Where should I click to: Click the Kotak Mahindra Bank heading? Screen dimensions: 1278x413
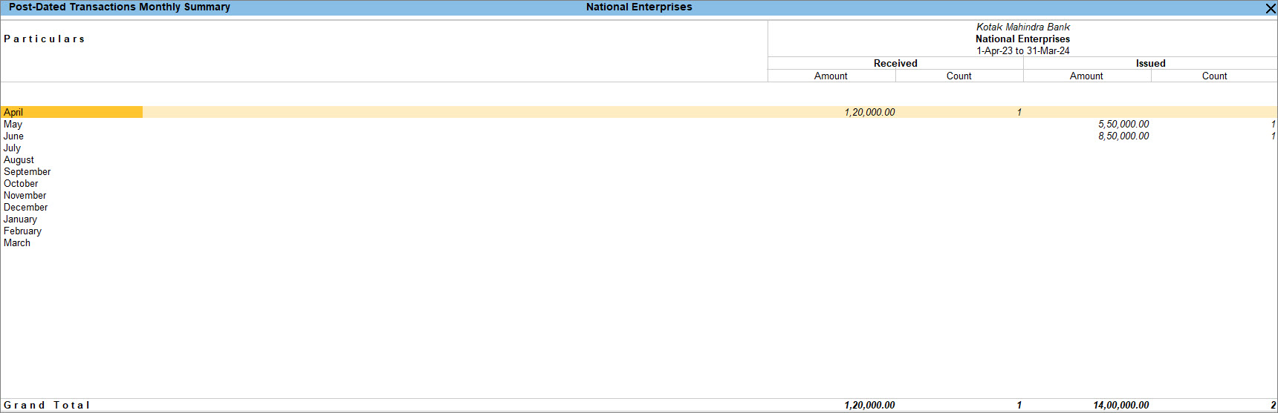coord(1023,27)
